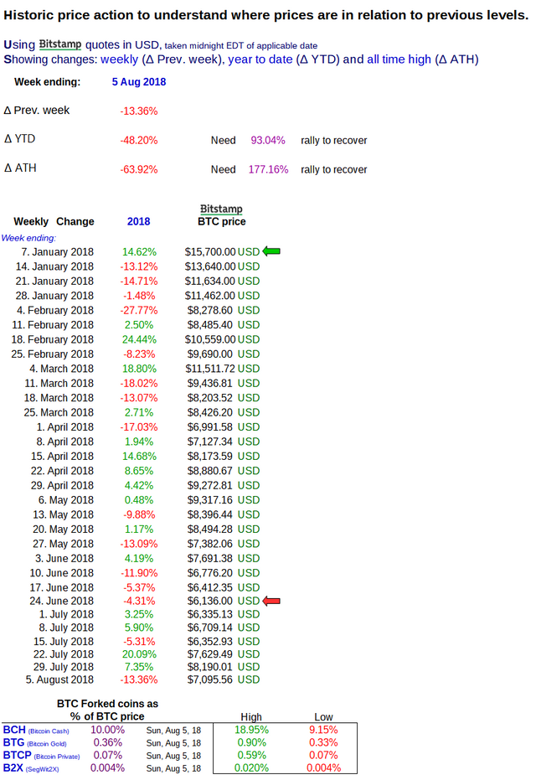This screenshot has width=536, height=780.
Task: Click the 93.04% rally needed figure
Action: coord(268,140)
